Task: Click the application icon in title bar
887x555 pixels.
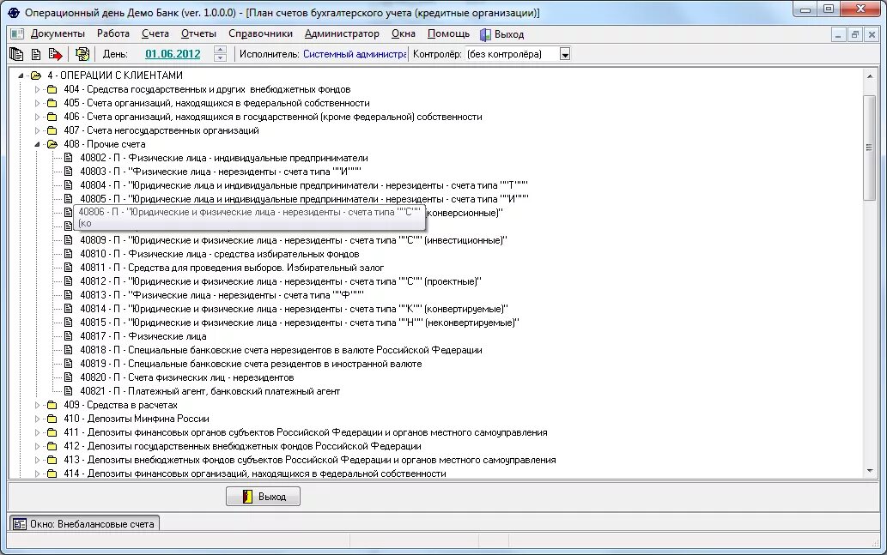Action: coord(14,12)
